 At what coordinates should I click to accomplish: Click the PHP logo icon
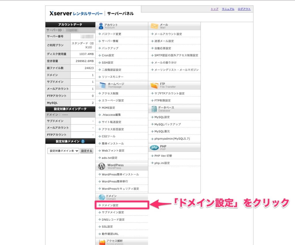(154, 148)
